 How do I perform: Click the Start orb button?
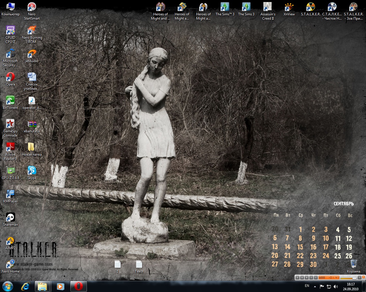tap(8, 286)
